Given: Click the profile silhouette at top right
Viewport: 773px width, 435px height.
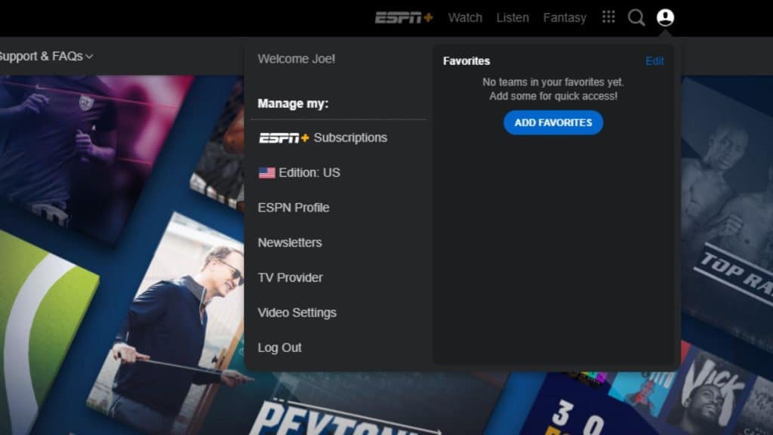Looking at the screenshot, I should pos(665,17).
